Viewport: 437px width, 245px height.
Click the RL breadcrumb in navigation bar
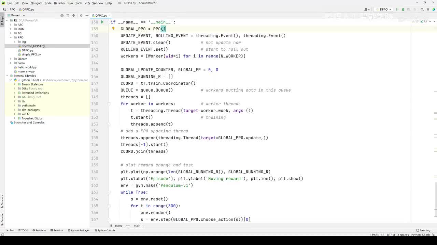[4, 10]
